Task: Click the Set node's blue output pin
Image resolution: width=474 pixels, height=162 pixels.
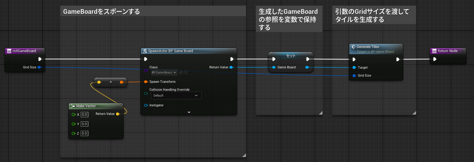Action: 307,67
